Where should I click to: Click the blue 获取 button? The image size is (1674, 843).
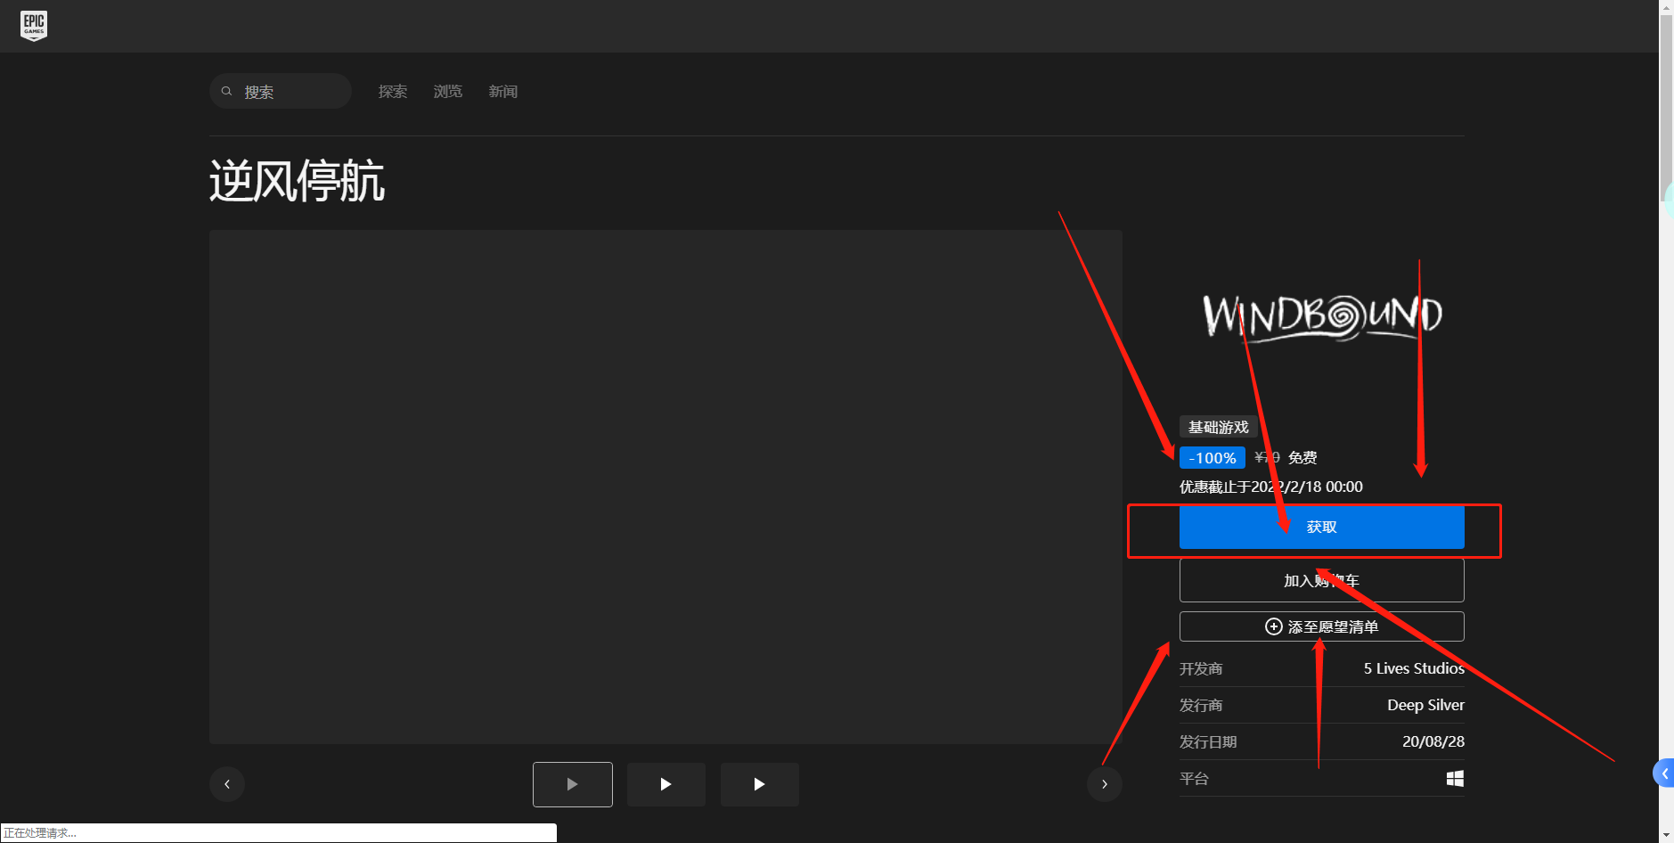tap(1320, 527)
